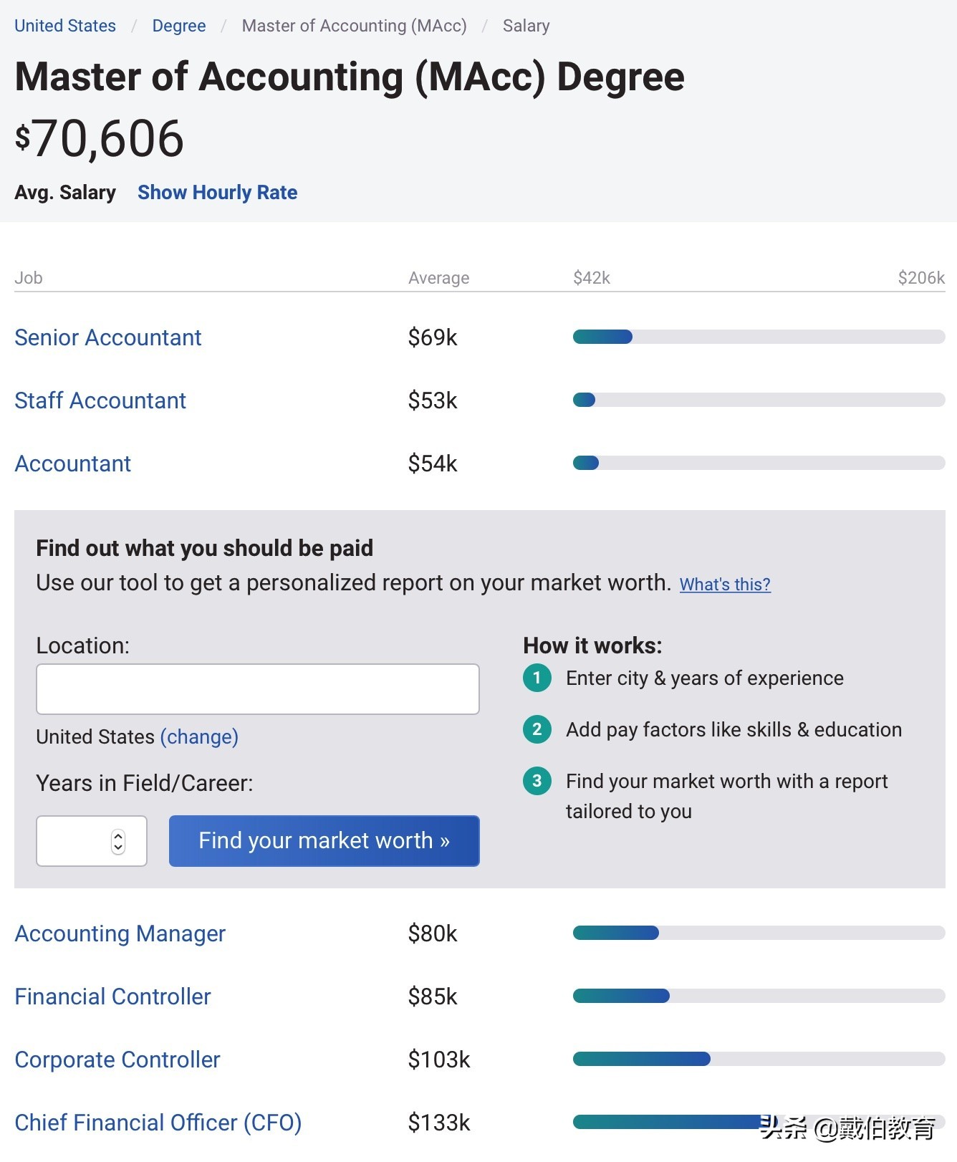Open Corporate Controller job link
The height and width of the screenshot is (1162, 957).
[117, 1060]
